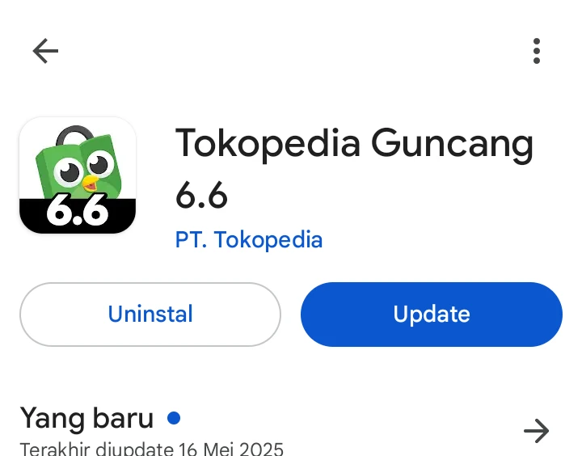Click the black banner on the app icon
This screenshot has height=456, width=582.
[x=78, y=216]
